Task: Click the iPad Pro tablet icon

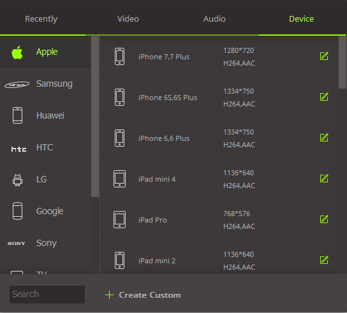Action: tap(119, 220)
